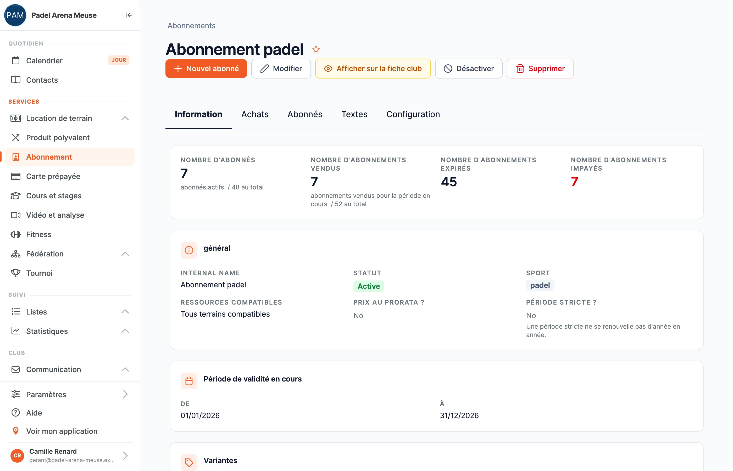Click the Fitness dumbbell icon
733x471 pixels.
click(x=16, y=234)
